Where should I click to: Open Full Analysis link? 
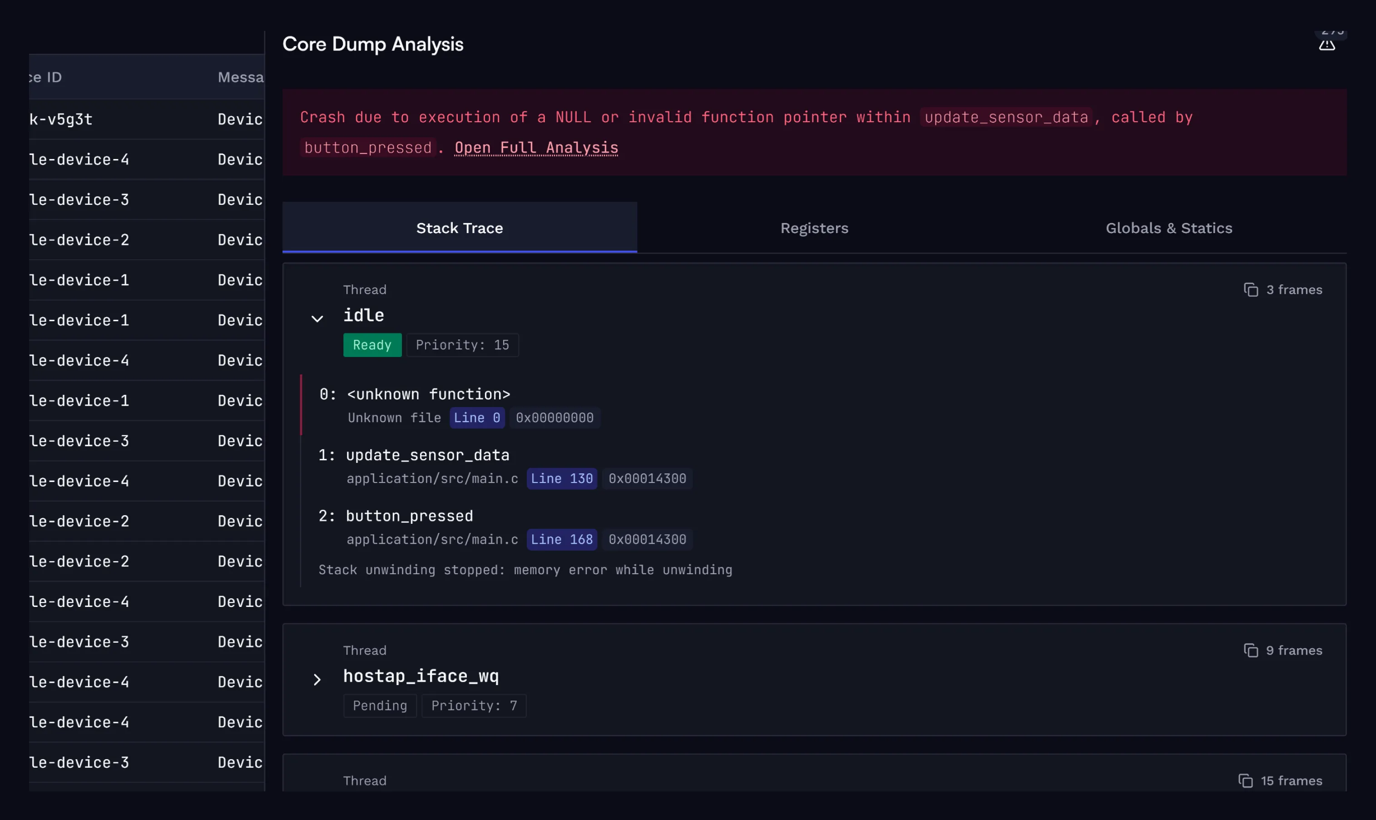point(535,148)
